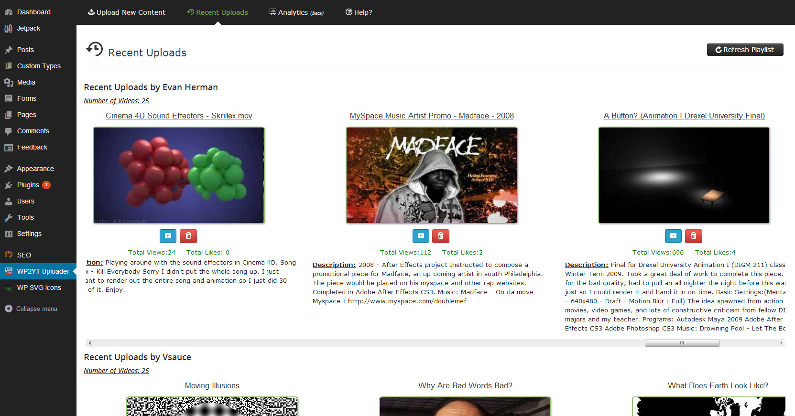Click the Plugins plug icon
This screenshot has height=416, width=795.
point(9,185)
